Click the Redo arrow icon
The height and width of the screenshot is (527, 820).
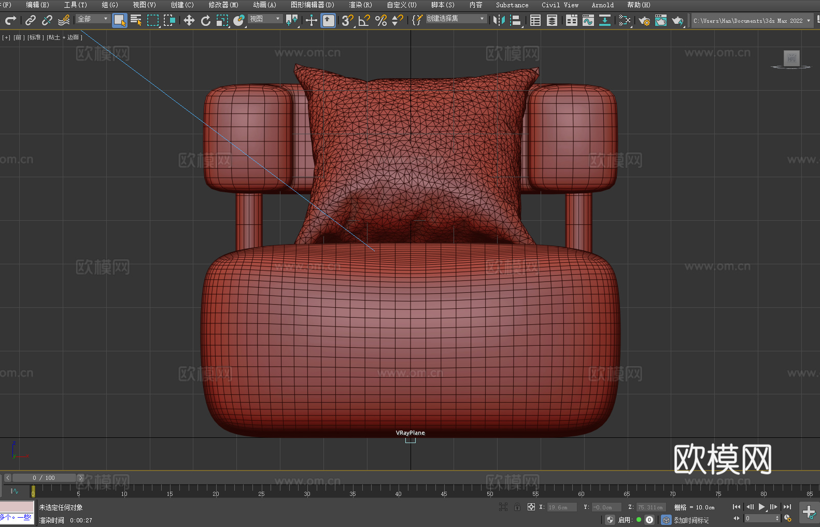coord(10,20)
